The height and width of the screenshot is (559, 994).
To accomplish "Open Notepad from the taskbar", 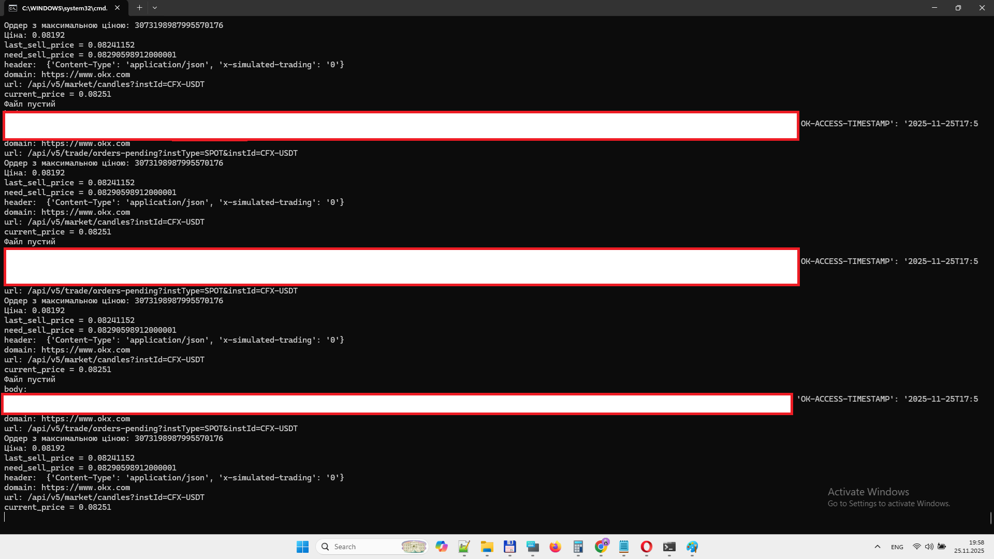I will click(x=623, y=547).
